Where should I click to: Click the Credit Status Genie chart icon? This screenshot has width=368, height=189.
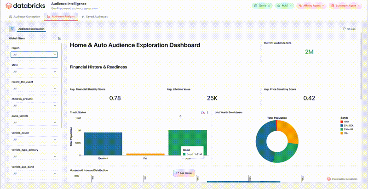pos(202,113)
